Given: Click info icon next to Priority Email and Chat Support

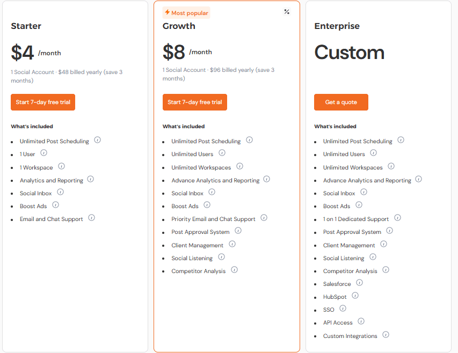Looking at the screenshot, I should pos(264,217).
